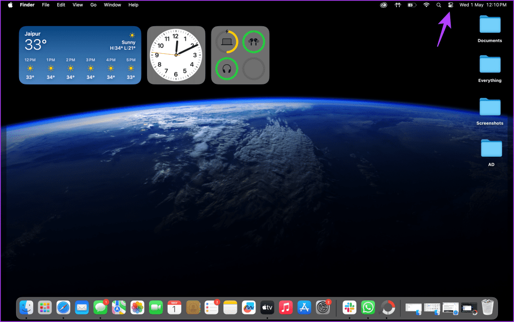514x322 pixels.
Task: Show the Wi-Fi status menu
Action: 426,5
